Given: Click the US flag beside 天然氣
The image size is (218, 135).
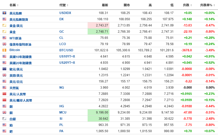Looking at the screenshot, I should 4,88.
